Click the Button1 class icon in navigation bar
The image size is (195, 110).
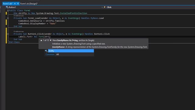click(7, 7)
